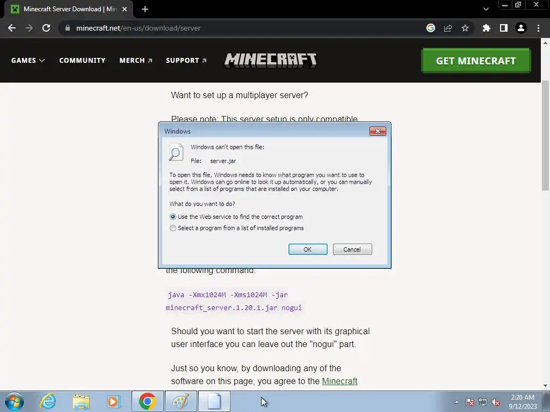The width and height of the screenshot is (550, 412).
Task: Show hidden tray icons arrow
Action: [x=457, y=402]
